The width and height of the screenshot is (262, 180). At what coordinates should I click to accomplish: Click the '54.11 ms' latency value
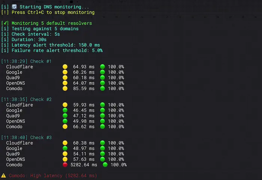pyautogui.click(x=84, y=154)
